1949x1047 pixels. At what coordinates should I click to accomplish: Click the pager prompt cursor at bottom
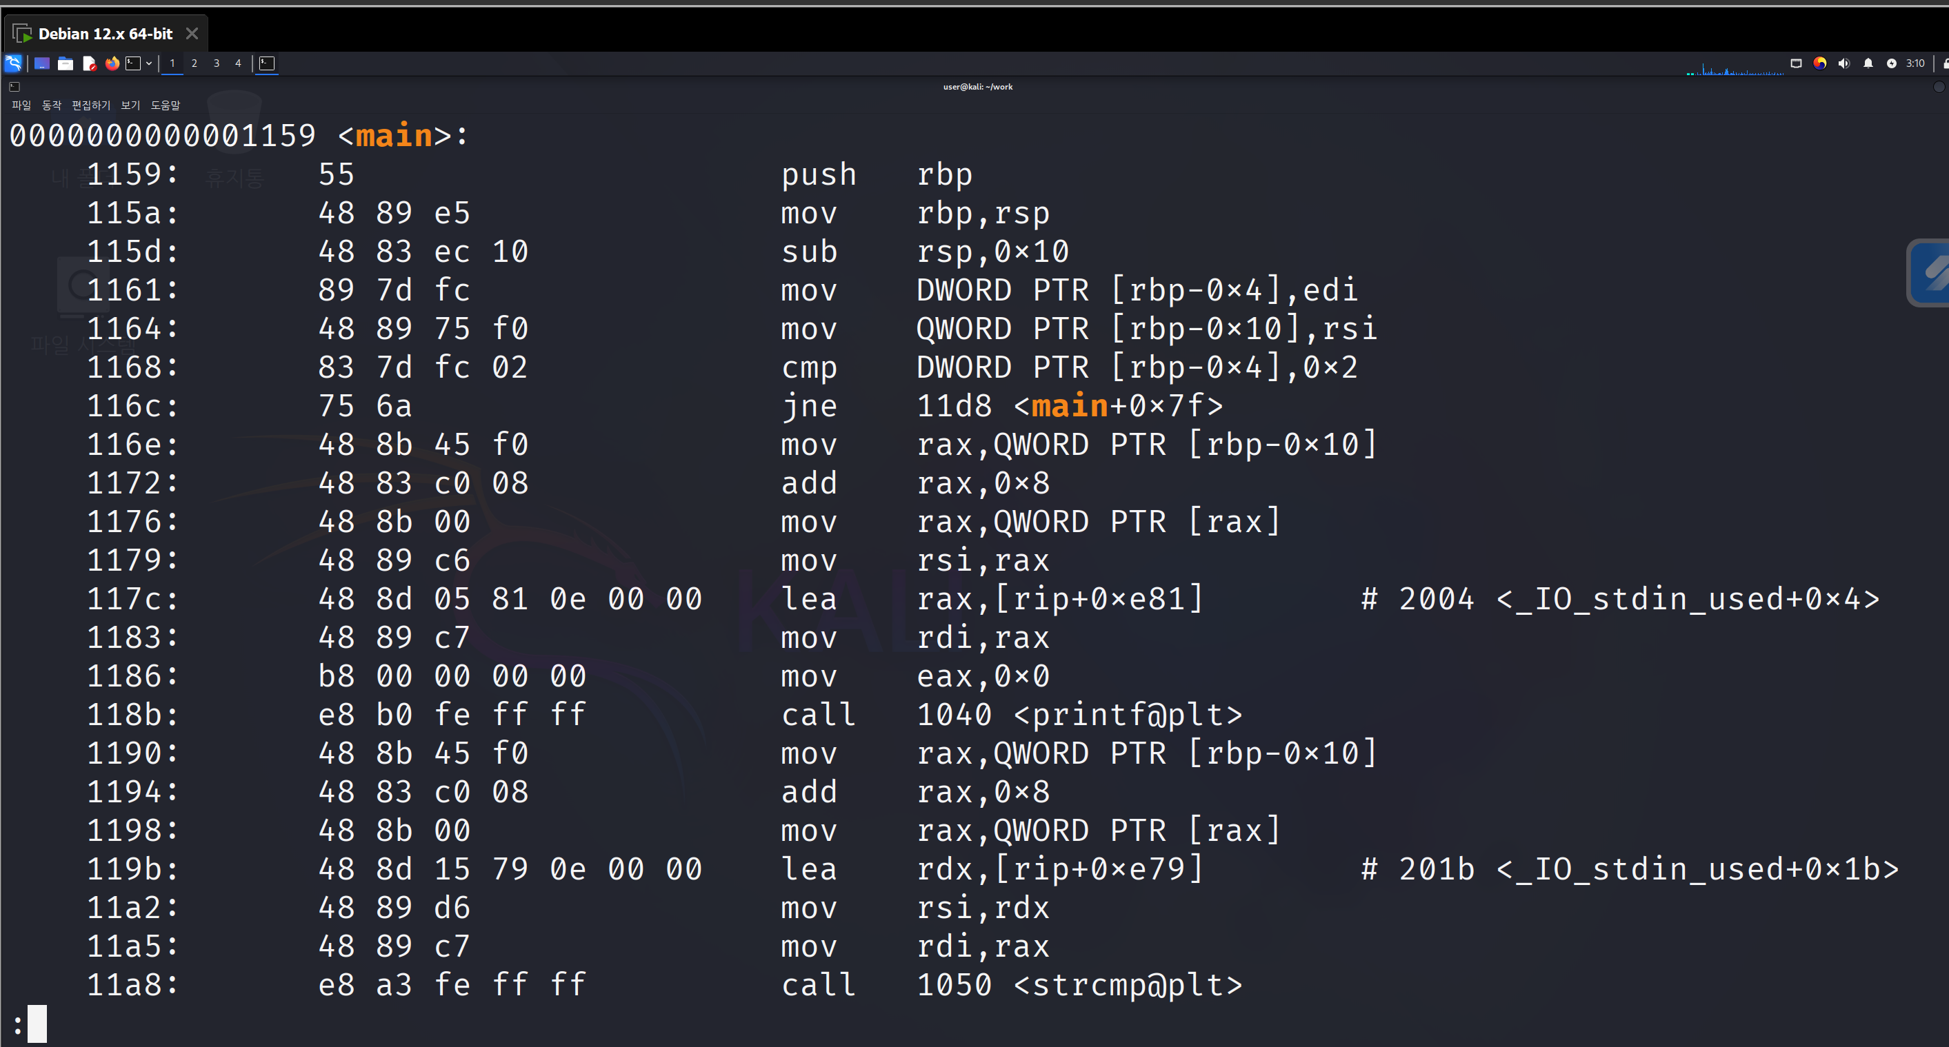(x=37, y=1024)
